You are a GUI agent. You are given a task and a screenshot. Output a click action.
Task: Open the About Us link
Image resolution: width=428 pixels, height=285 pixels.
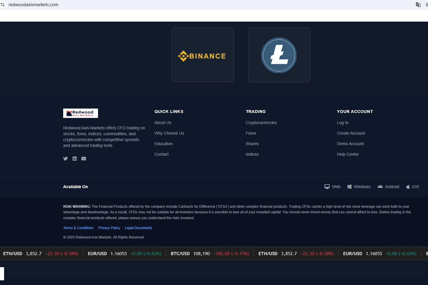163,123
